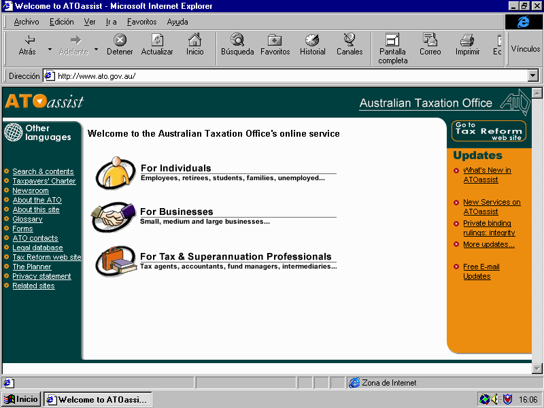Viewport: 544px width, 408px height.
Task: Read the Privacy statement link
Action: coord(41,276)
